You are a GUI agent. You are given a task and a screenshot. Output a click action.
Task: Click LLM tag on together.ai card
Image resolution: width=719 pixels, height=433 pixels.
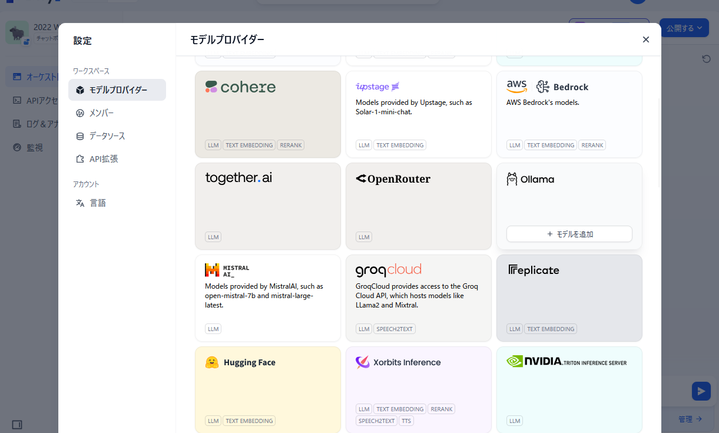click(x=213, y=237)
